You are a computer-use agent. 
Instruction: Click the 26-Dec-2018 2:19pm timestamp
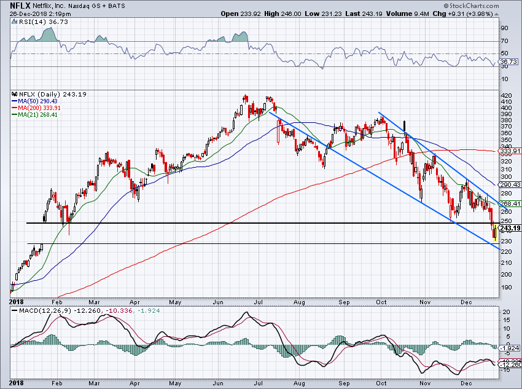40,14
